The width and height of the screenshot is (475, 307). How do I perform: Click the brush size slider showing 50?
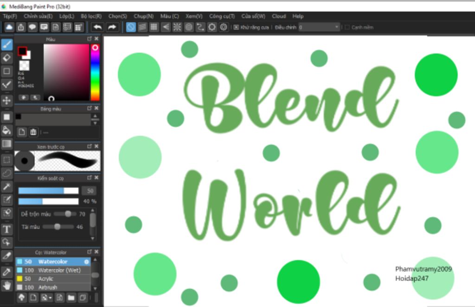tap(48, 191)
